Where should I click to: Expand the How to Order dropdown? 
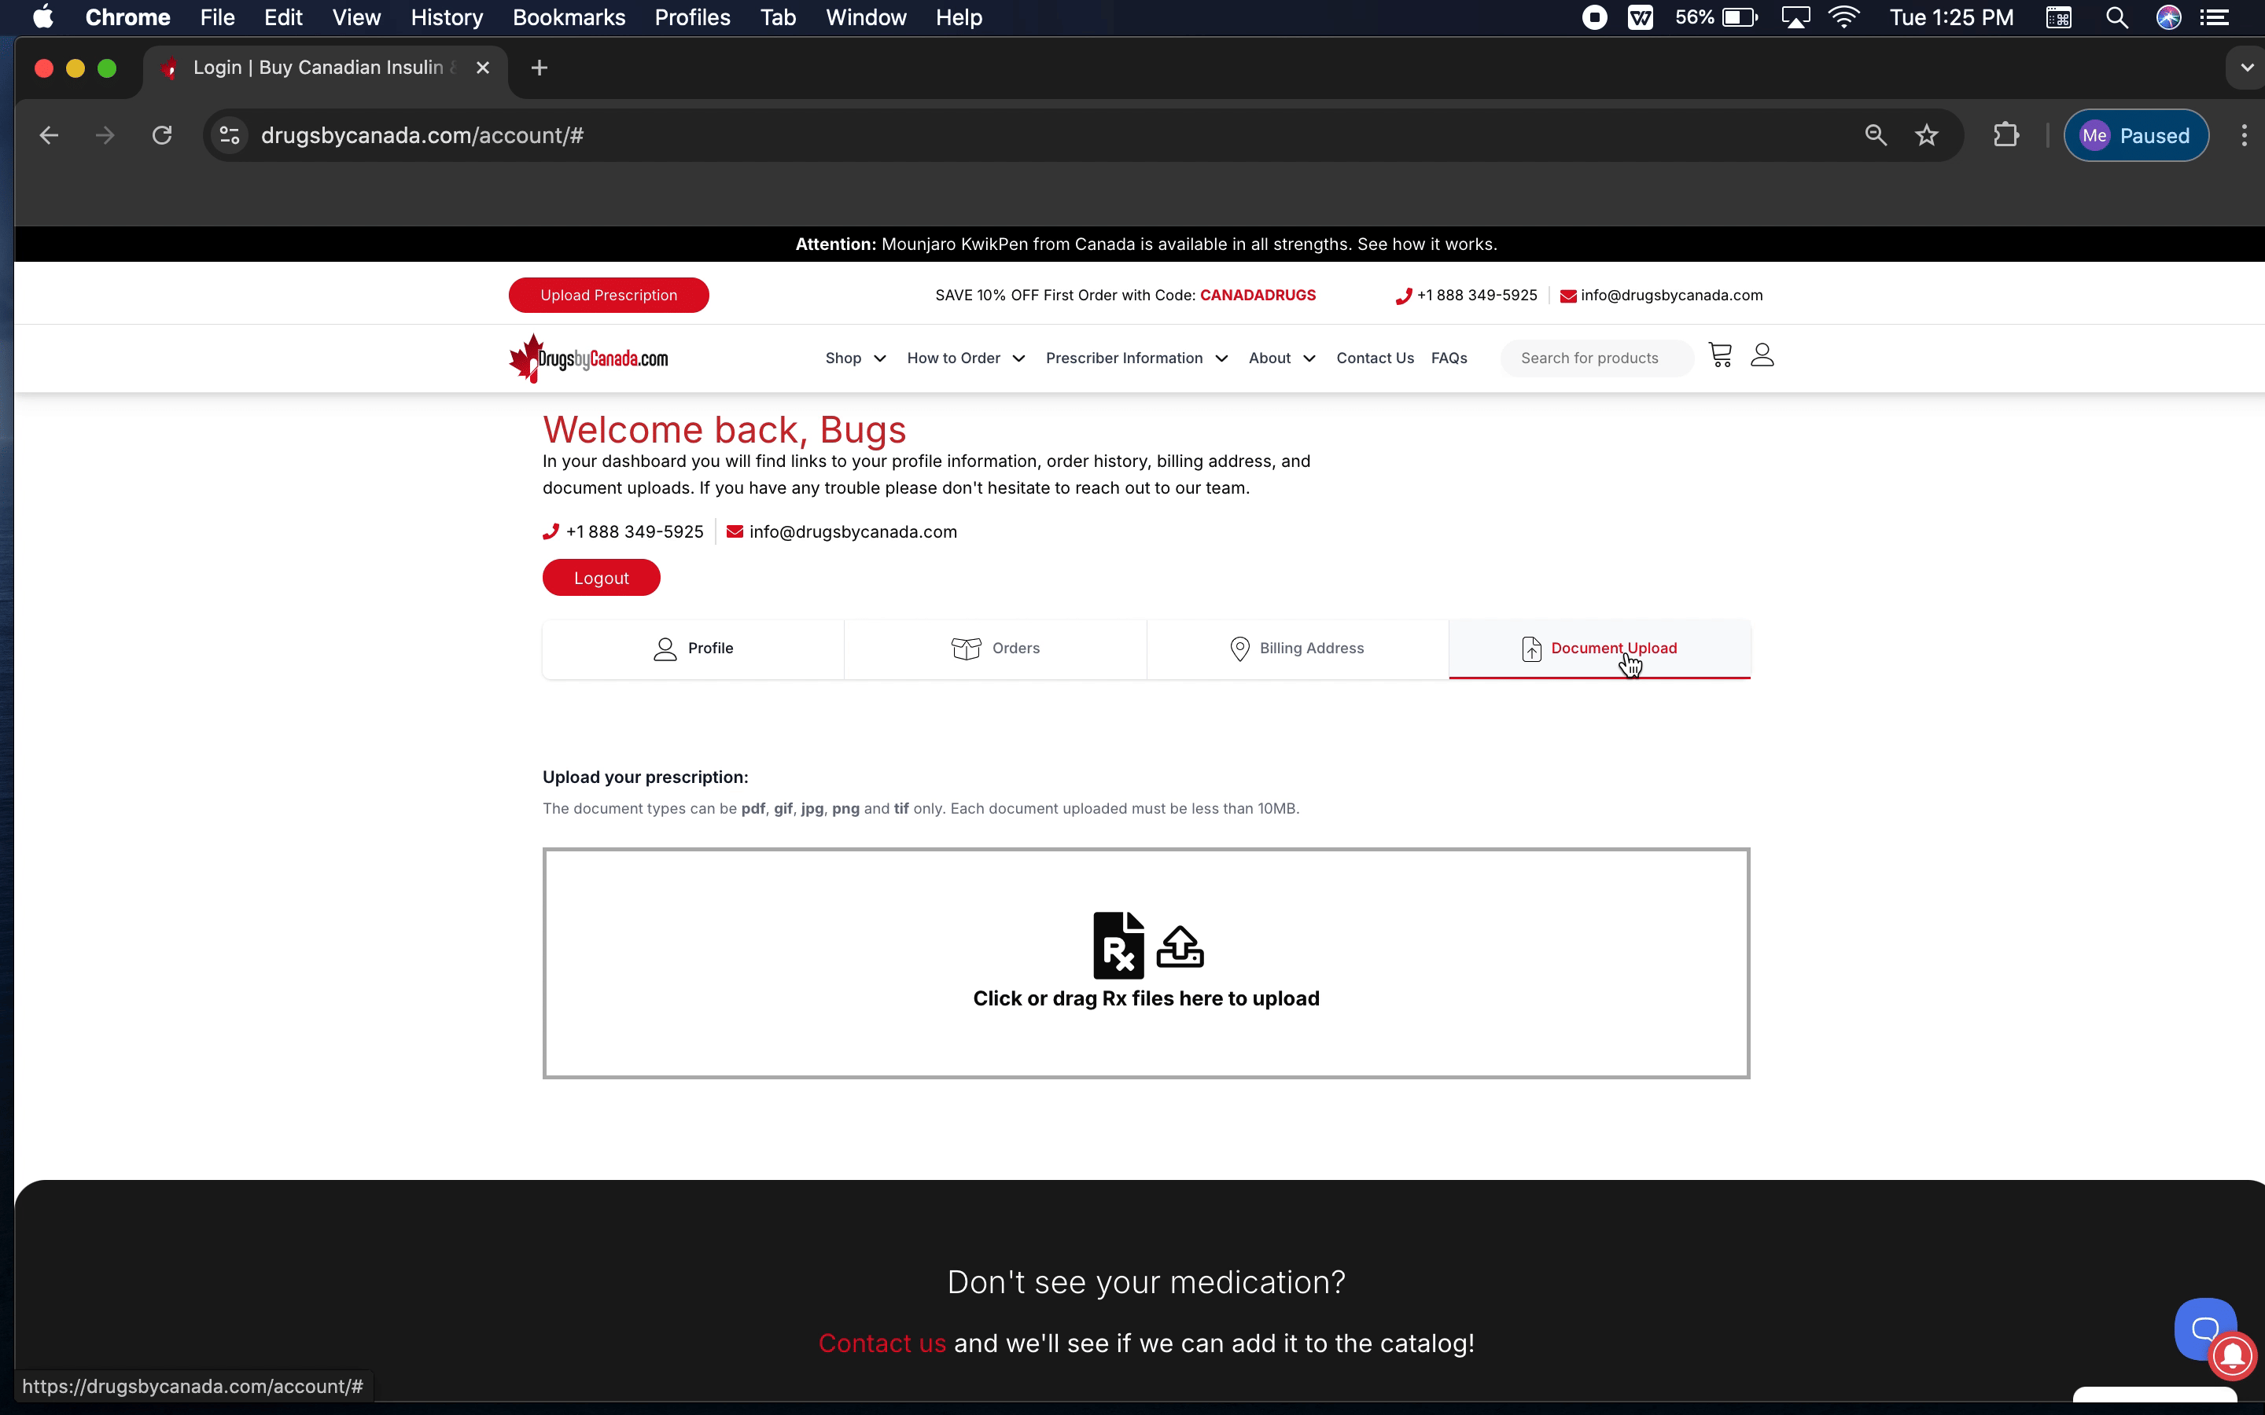965,358
